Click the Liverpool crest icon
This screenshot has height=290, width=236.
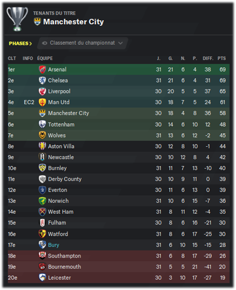[x=42, y=91]
